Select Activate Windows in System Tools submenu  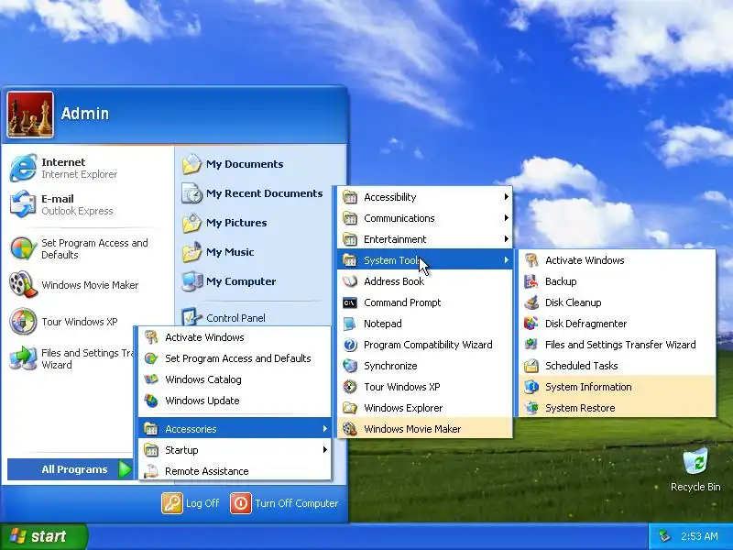(x=617, y=260)
